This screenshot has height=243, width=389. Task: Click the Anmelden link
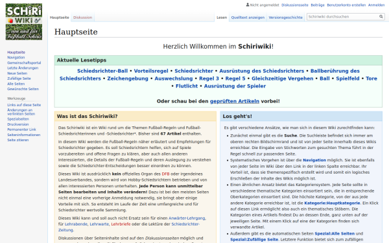(x=376, y=5)
